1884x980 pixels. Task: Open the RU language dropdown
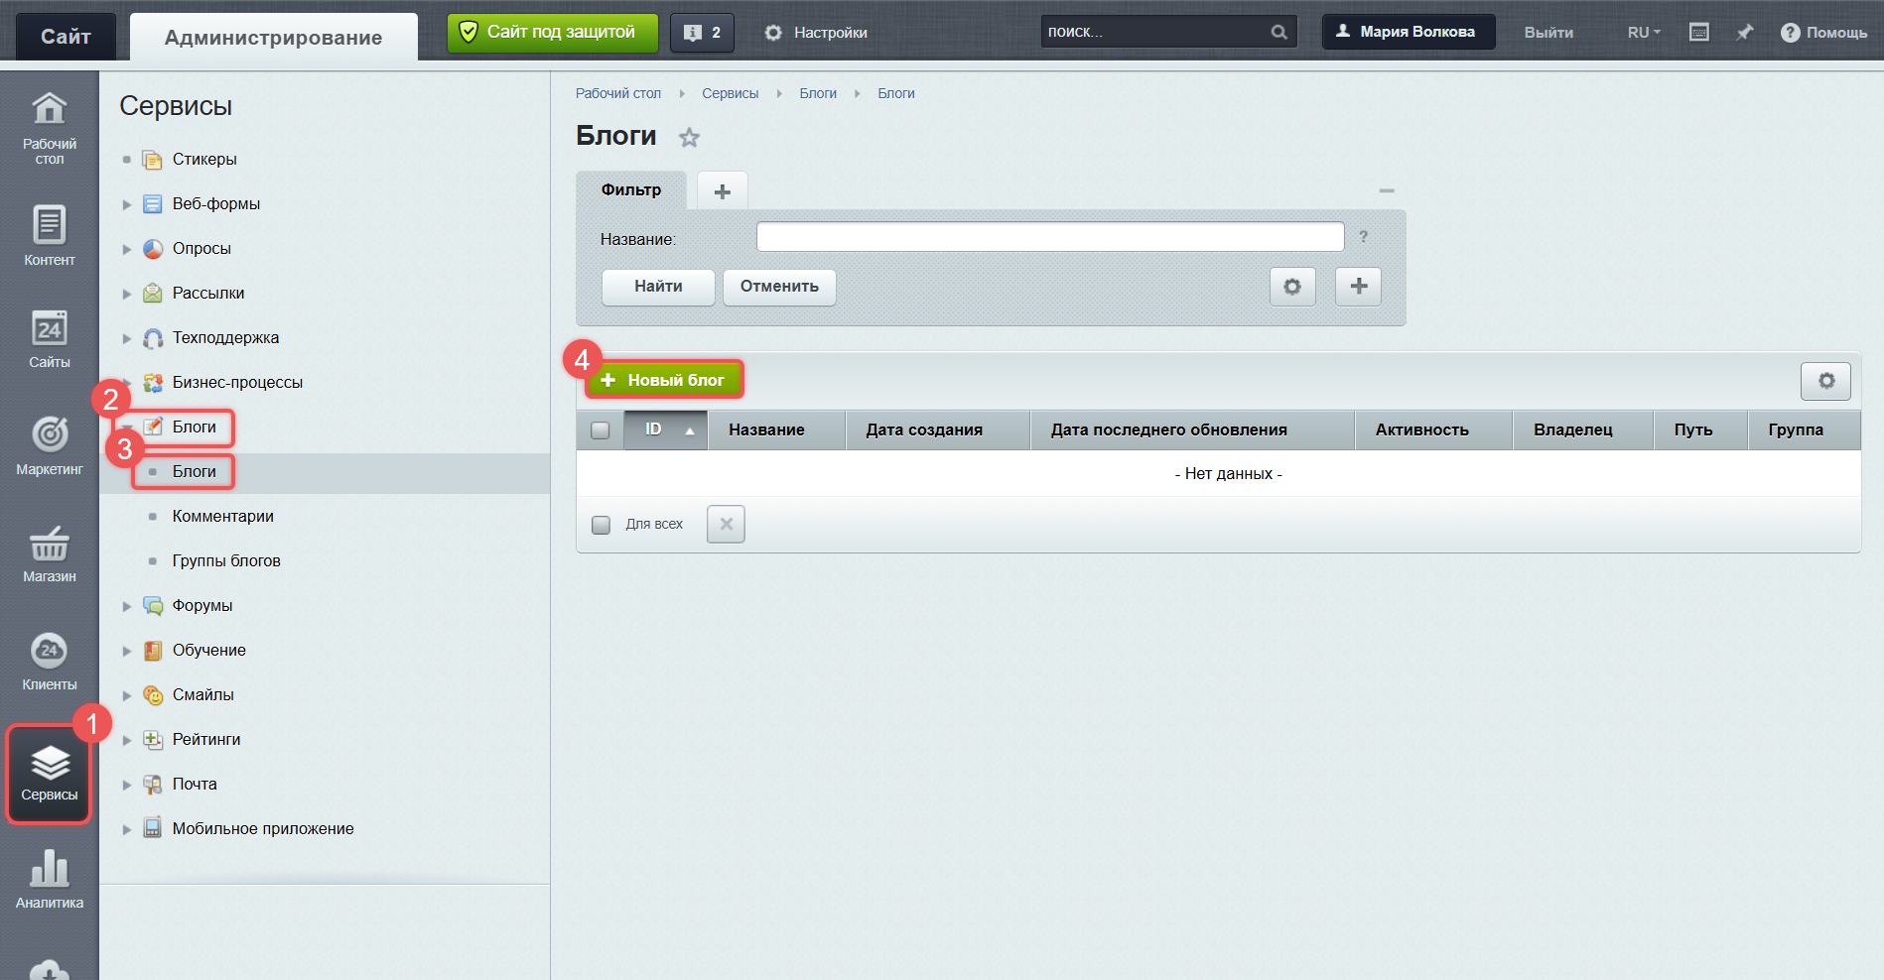1644,33
